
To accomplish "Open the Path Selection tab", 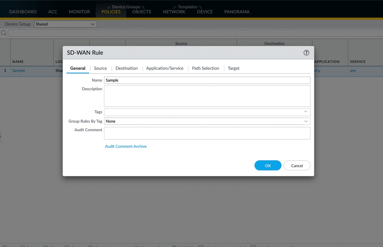I will [205, 68].
